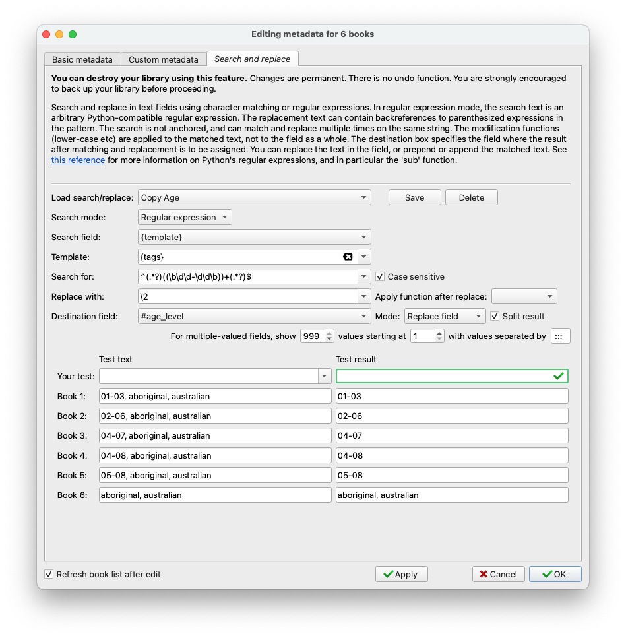Viewport: 626px width, 638px height.
Task: Click Book 4 test result '04-08'
Action: [452, 455]
